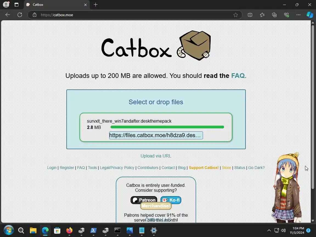The image size is (316, 237).
Task: Reload the Catbox page
Action: 20,15
